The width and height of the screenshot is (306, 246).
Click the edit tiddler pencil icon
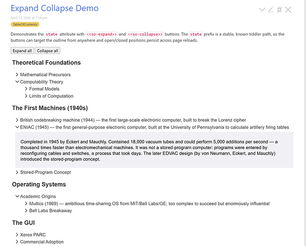[271, 9]
